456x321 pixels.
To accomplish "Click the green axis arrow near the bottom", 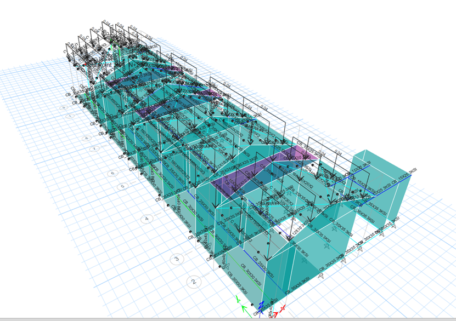I will (244, 308).
